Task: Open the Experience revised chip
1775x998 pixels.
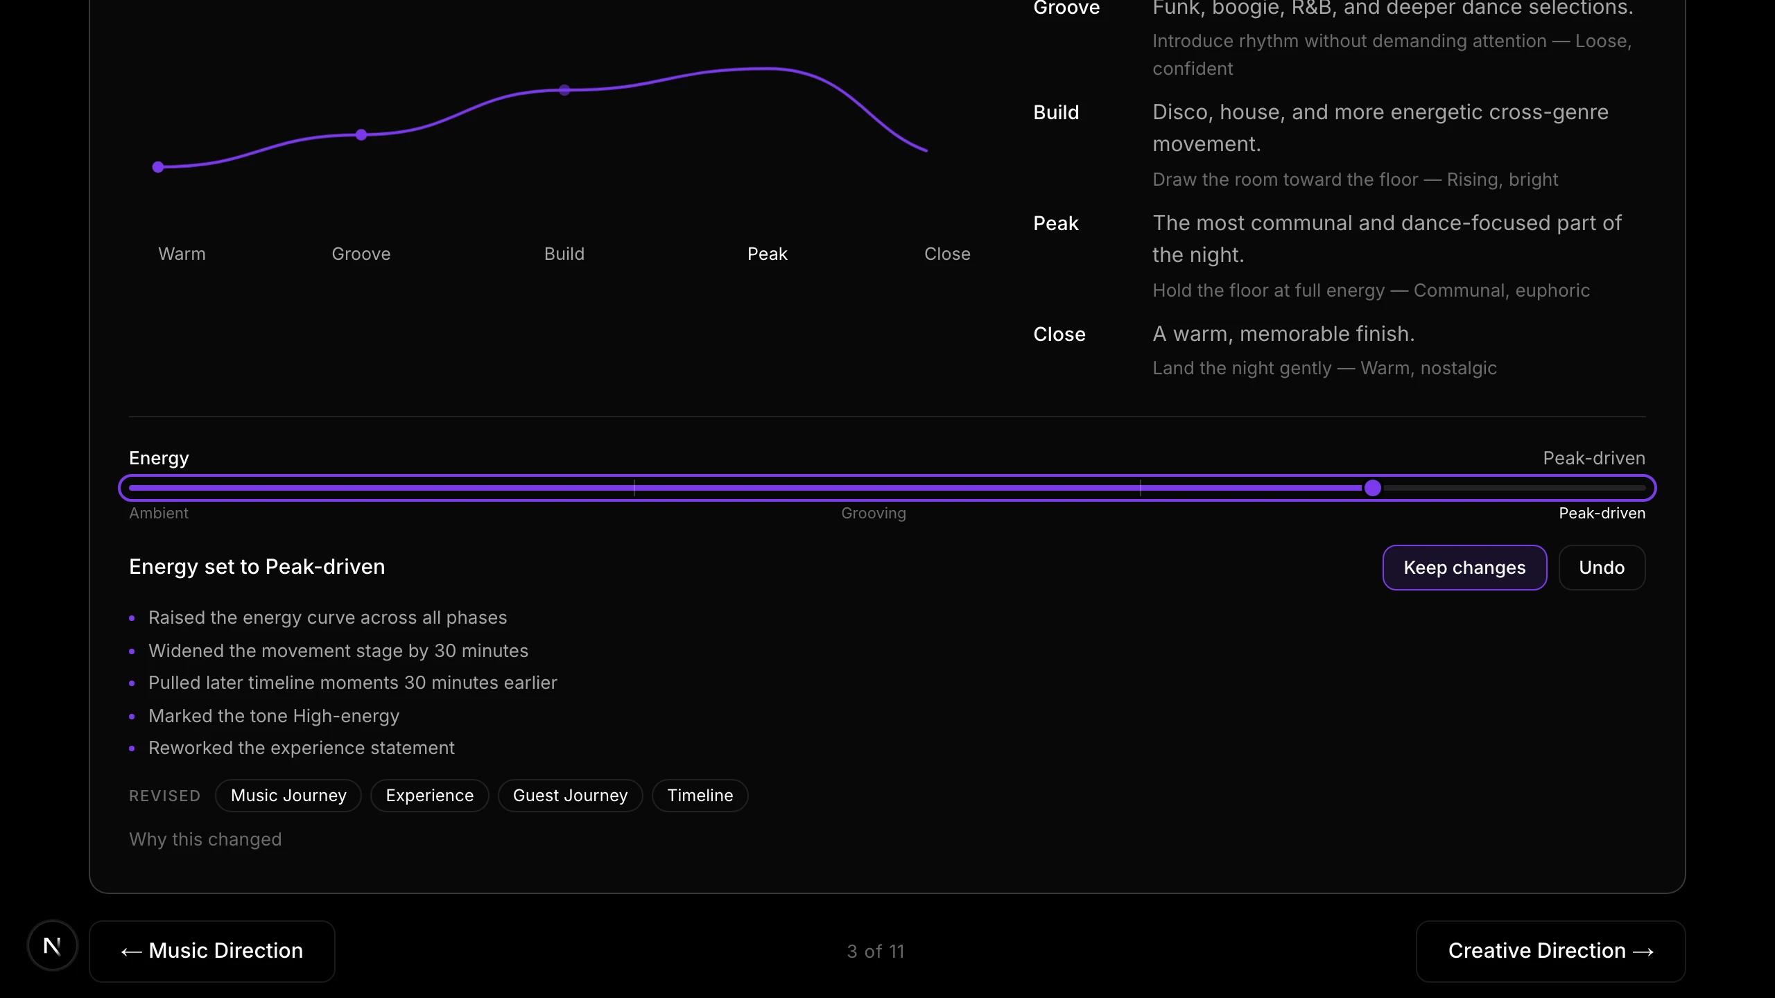Action: click(x=429, y=796)
